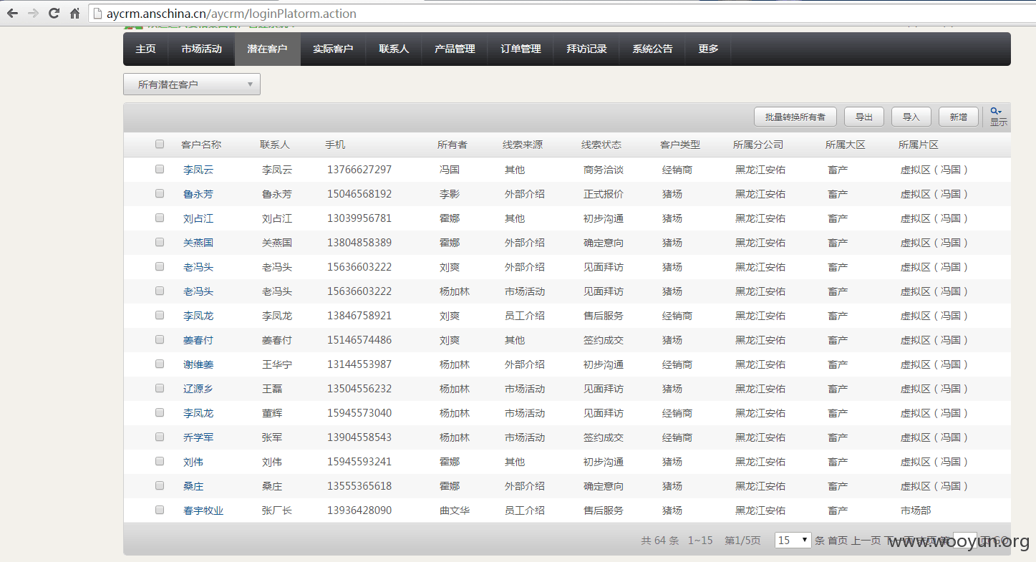This screenshot has height=562, width=1036.
Task: Open customer link 李凤云
Action: (198, 170)
